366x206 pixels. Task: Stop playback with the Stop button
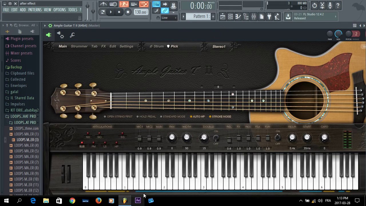click(x=119, y=12)
